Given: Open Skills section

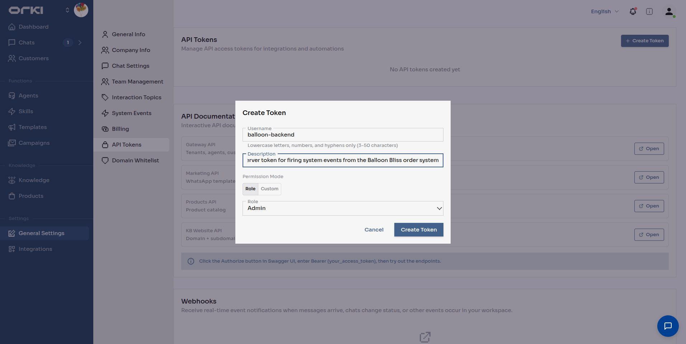Looking at the screenshot, I should pyautogui.click(x=26, y=111).
